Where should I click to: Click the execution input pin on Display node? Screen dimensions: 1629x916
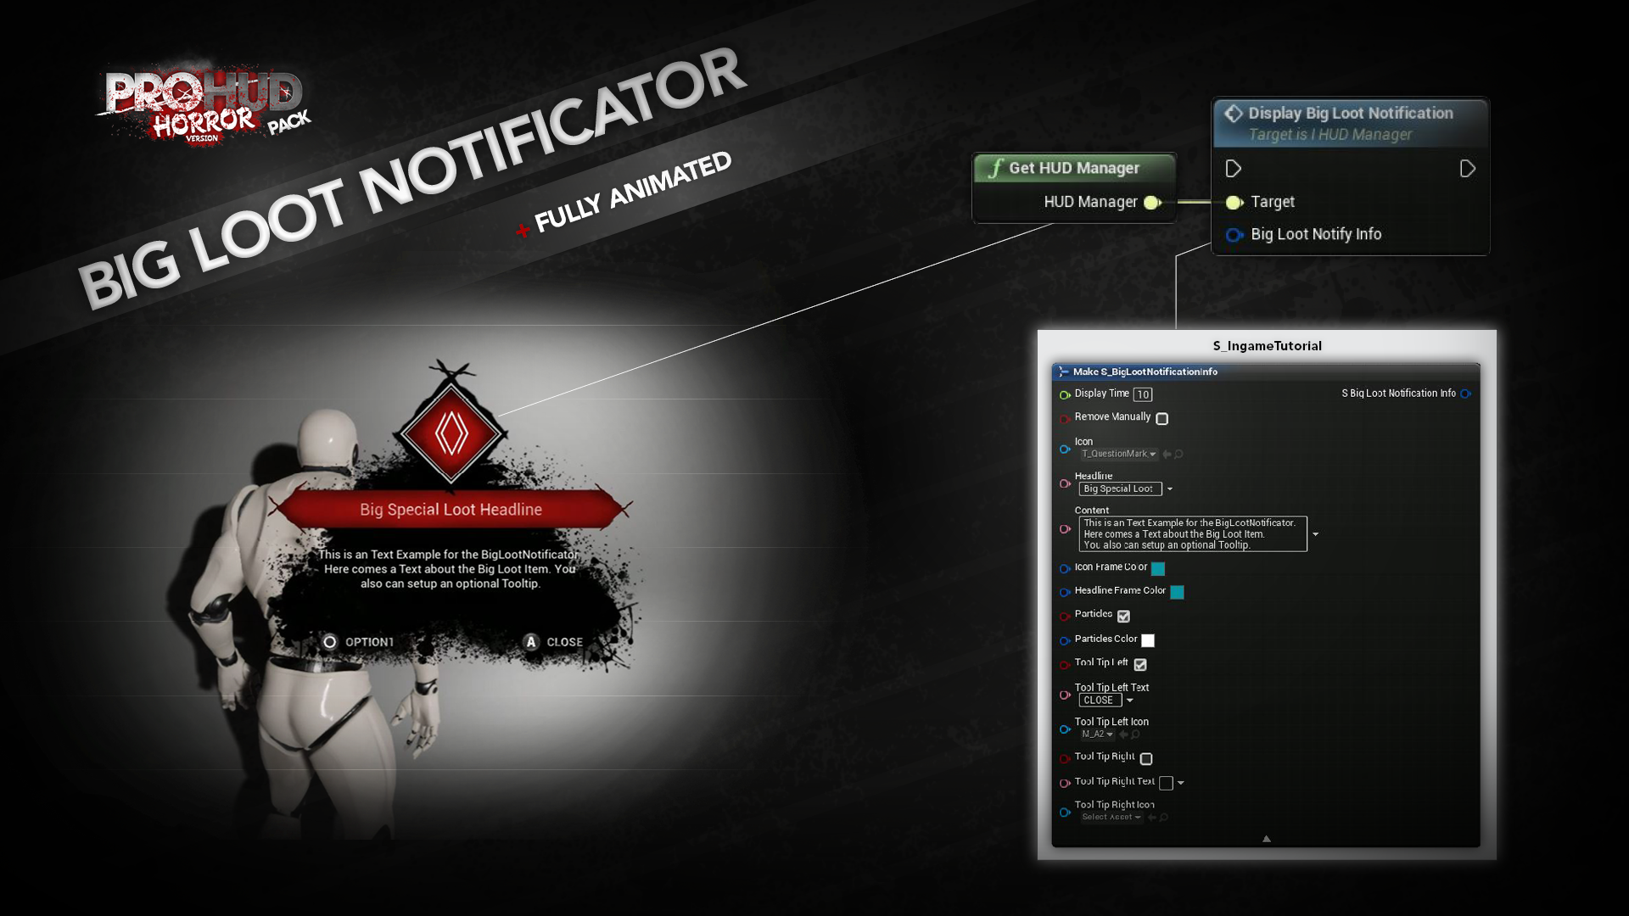point(1233,168)
